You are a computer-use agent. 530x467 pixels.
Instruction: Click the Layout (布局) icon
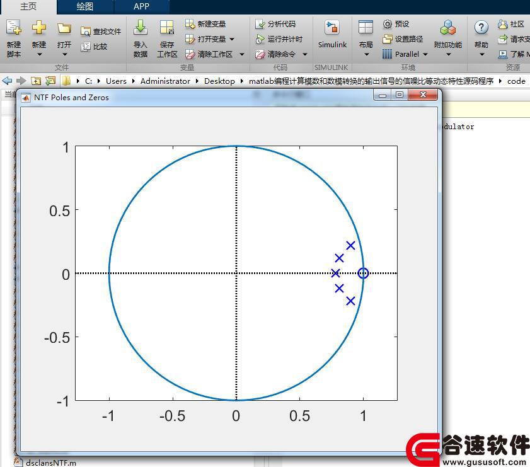[366, 27]
